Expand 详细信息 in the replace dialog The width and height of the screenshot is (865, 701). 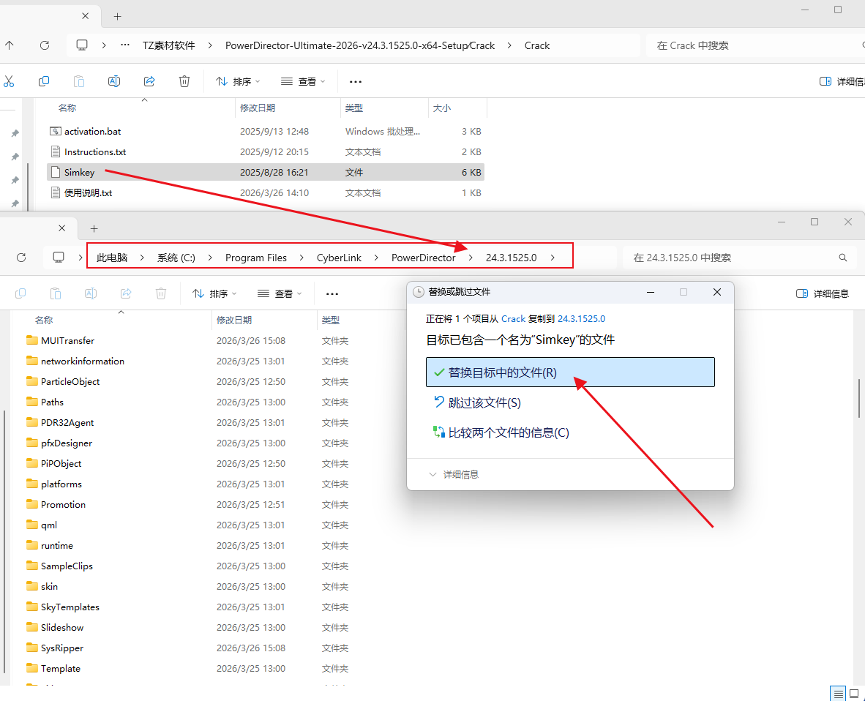(454, 474)
